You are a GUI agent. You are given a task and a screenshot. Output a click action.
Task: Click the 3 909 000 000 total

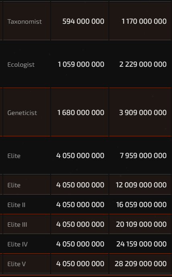tap(143, 113)
